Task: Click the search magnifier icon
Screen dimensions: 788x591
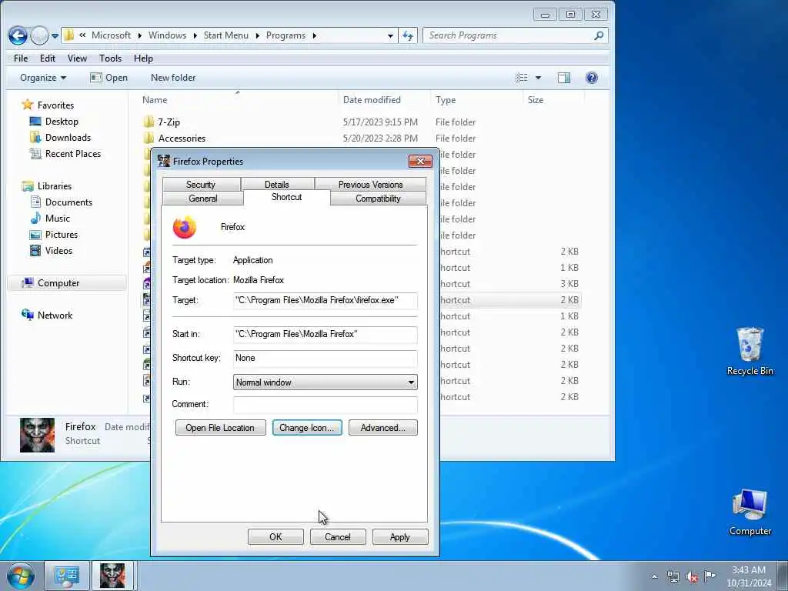Action: (599, 35)
